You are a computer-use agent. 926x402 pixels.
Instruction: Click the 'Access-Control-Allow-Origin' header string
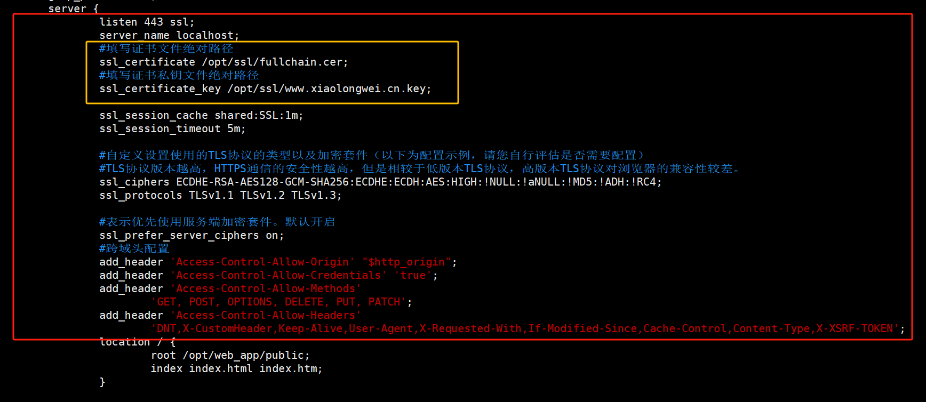262,262
